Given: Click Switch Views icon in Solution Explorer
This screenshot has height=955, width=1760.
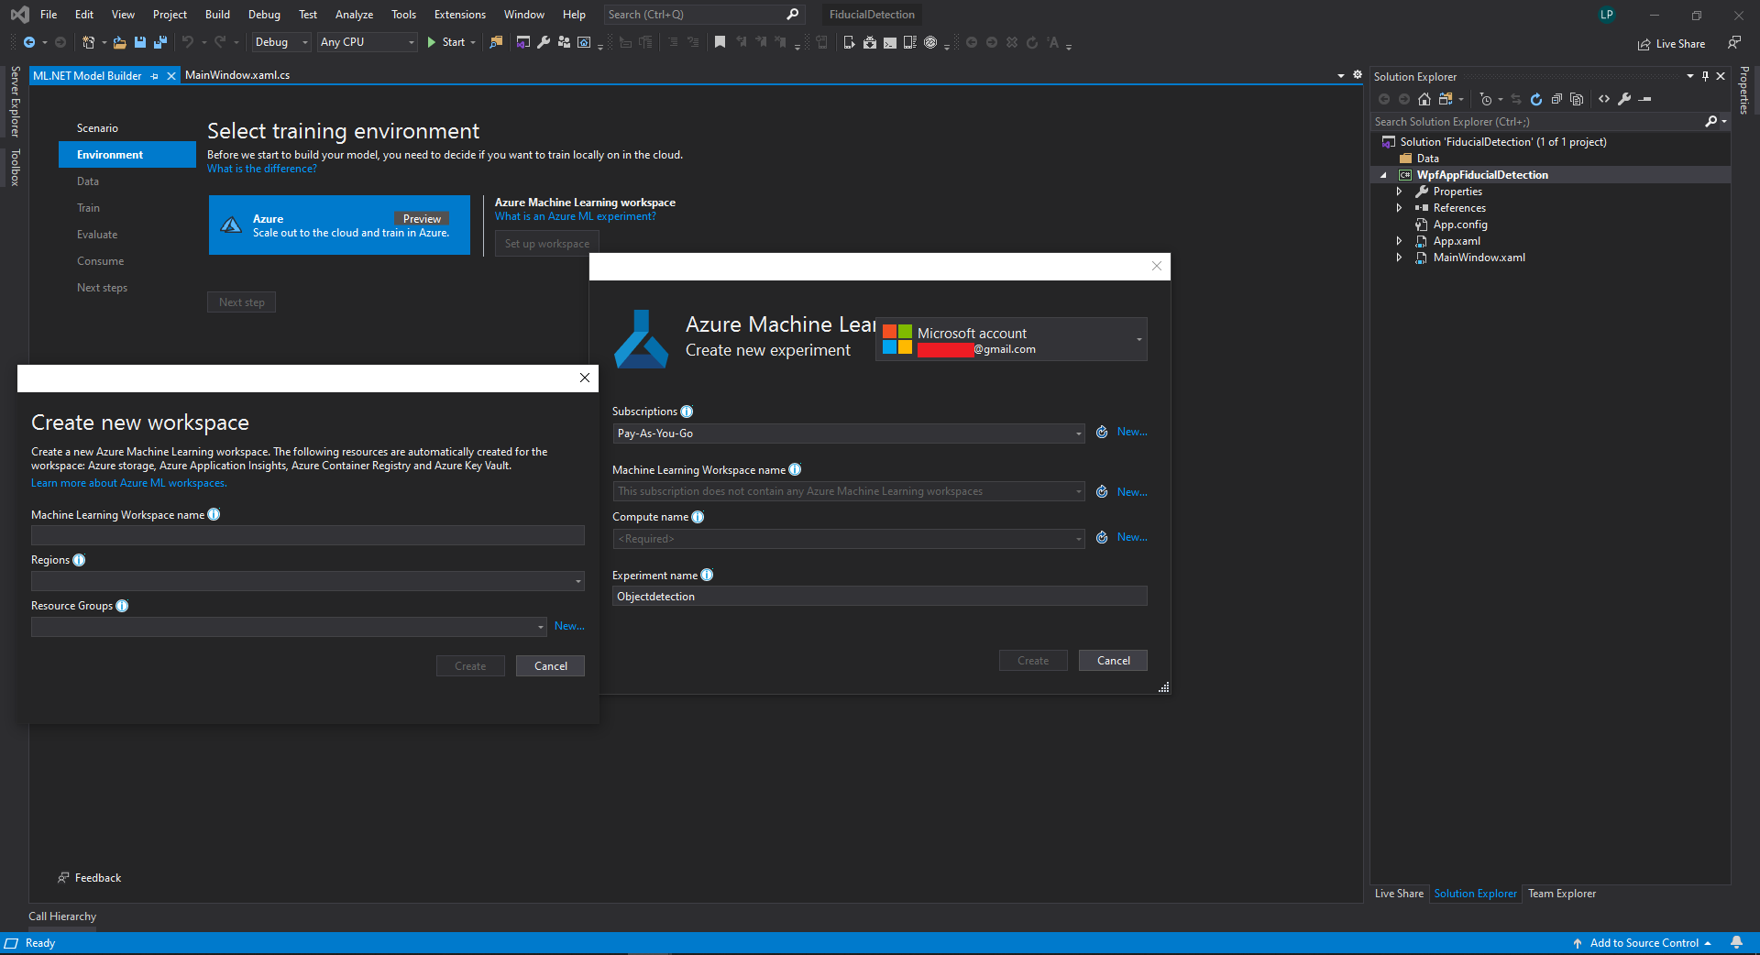Looking at the screenshot, I should coord(1446,99).
